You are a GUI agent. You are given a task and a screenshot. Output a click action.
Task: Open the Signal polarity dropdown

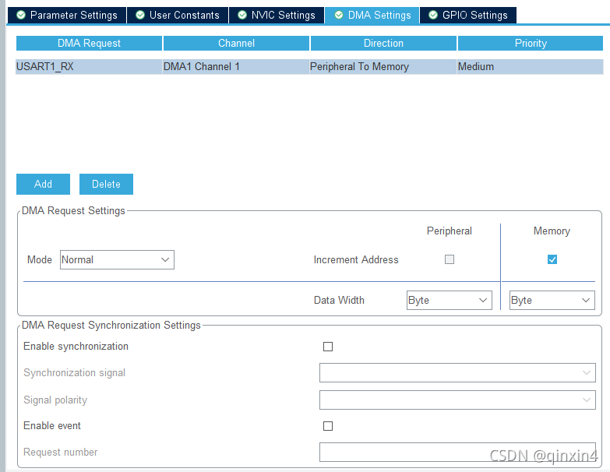pyautogui.click(x=457, y=400)
